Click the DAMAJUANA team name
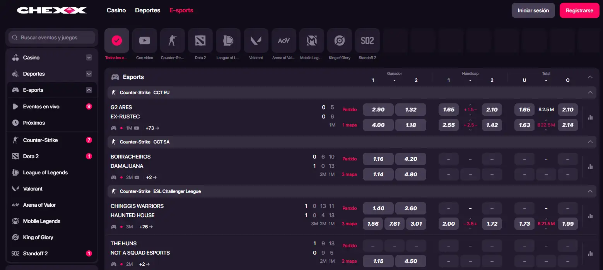The image size is (603, 270). coord(127,166)
